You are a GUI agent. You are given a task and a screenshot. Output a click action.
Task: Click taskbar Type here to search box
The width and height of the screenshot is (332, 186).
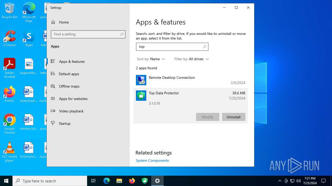(x=50, y=181)
